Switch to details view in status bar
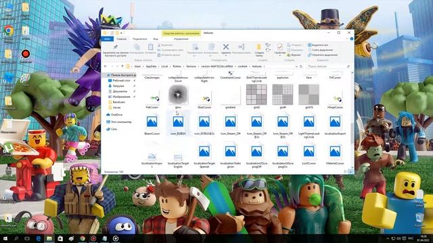The height and width of the screenshot is (243, 433). (346, 171)
